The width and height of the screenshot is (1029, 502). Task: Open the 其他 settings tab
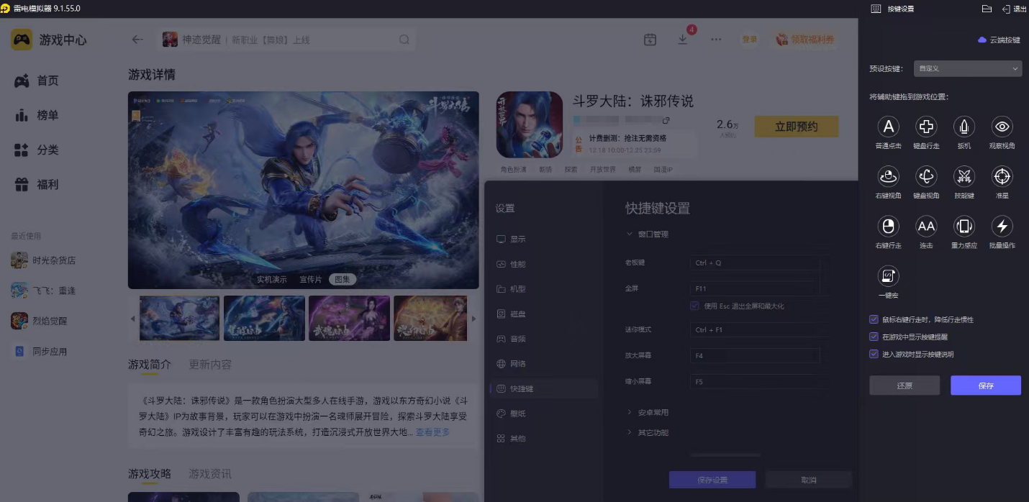pos(543,438)
